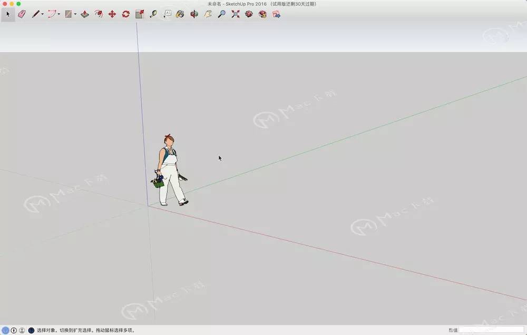Select the woman figure in the canvas

click(170, 170)
